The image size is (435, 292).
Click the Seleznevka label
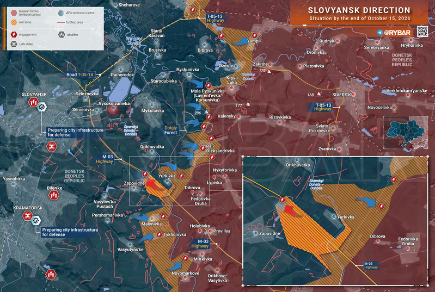click(87, 94)
